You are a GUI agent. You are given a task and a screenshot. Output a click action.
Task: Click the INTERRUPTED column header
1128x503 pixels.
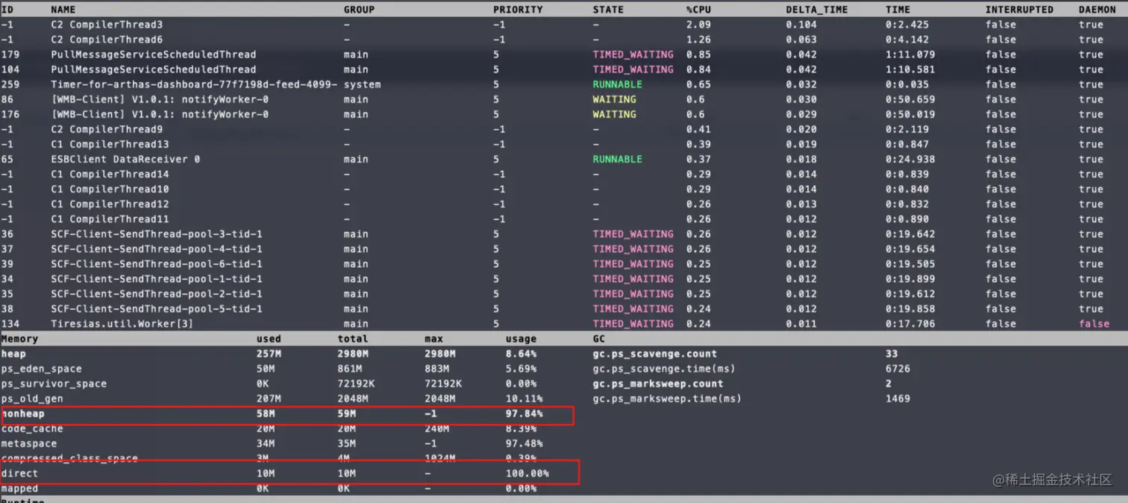click(1019, 10)
